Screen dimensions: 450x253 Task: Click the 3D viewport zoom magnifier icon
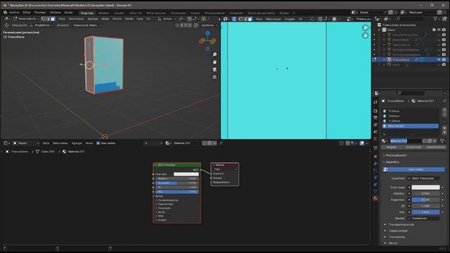(214, 55)
